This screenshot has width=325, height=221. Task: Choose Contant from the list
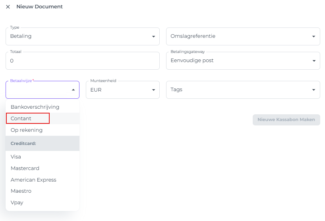pos(21,119)
